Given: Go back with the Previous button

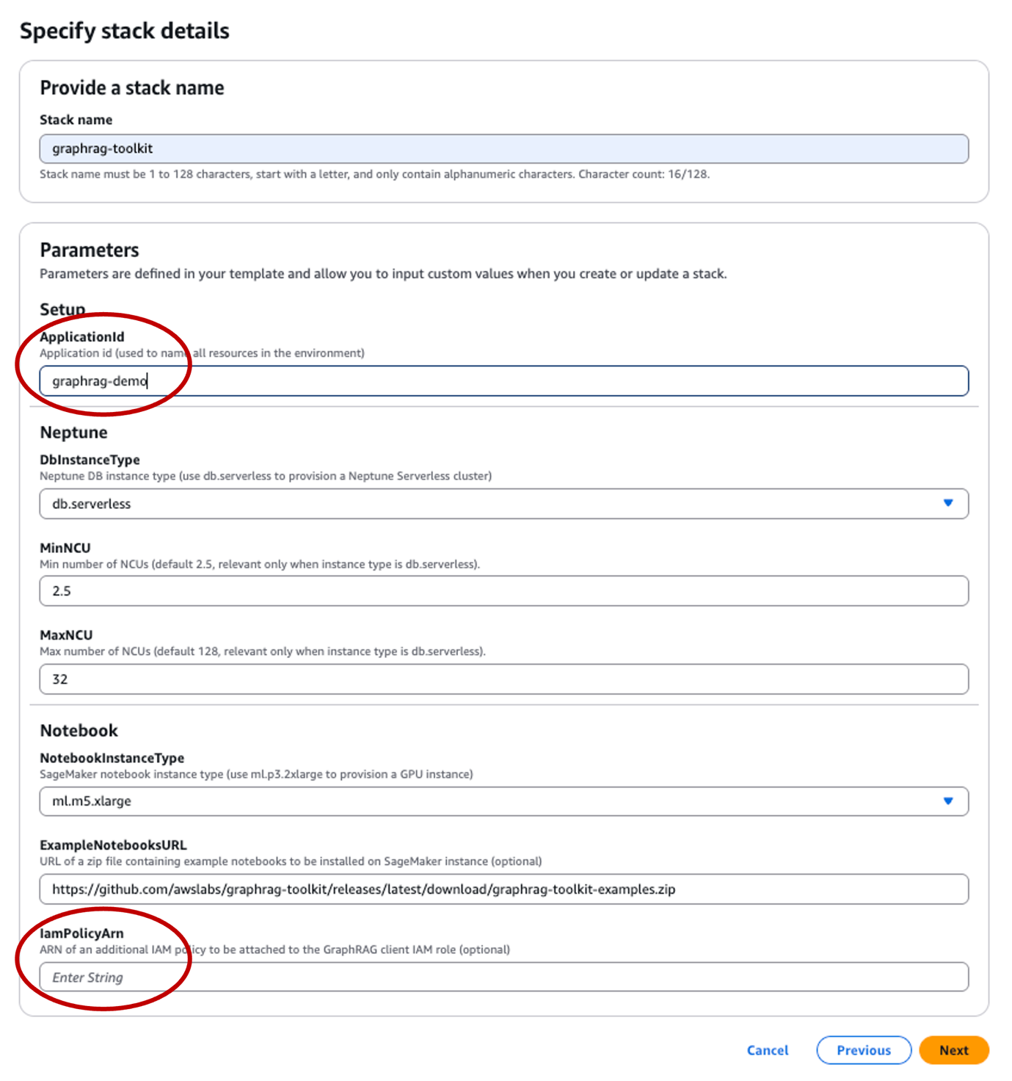Looking at the screenshot, I should 864,1050.
